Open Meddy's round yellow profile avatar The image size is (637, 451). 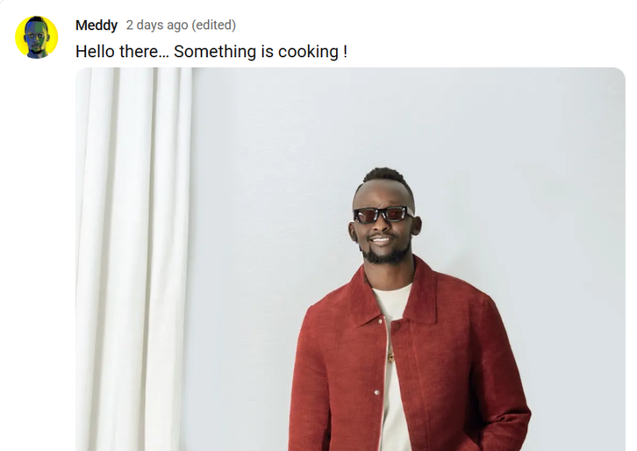[37, 37]
